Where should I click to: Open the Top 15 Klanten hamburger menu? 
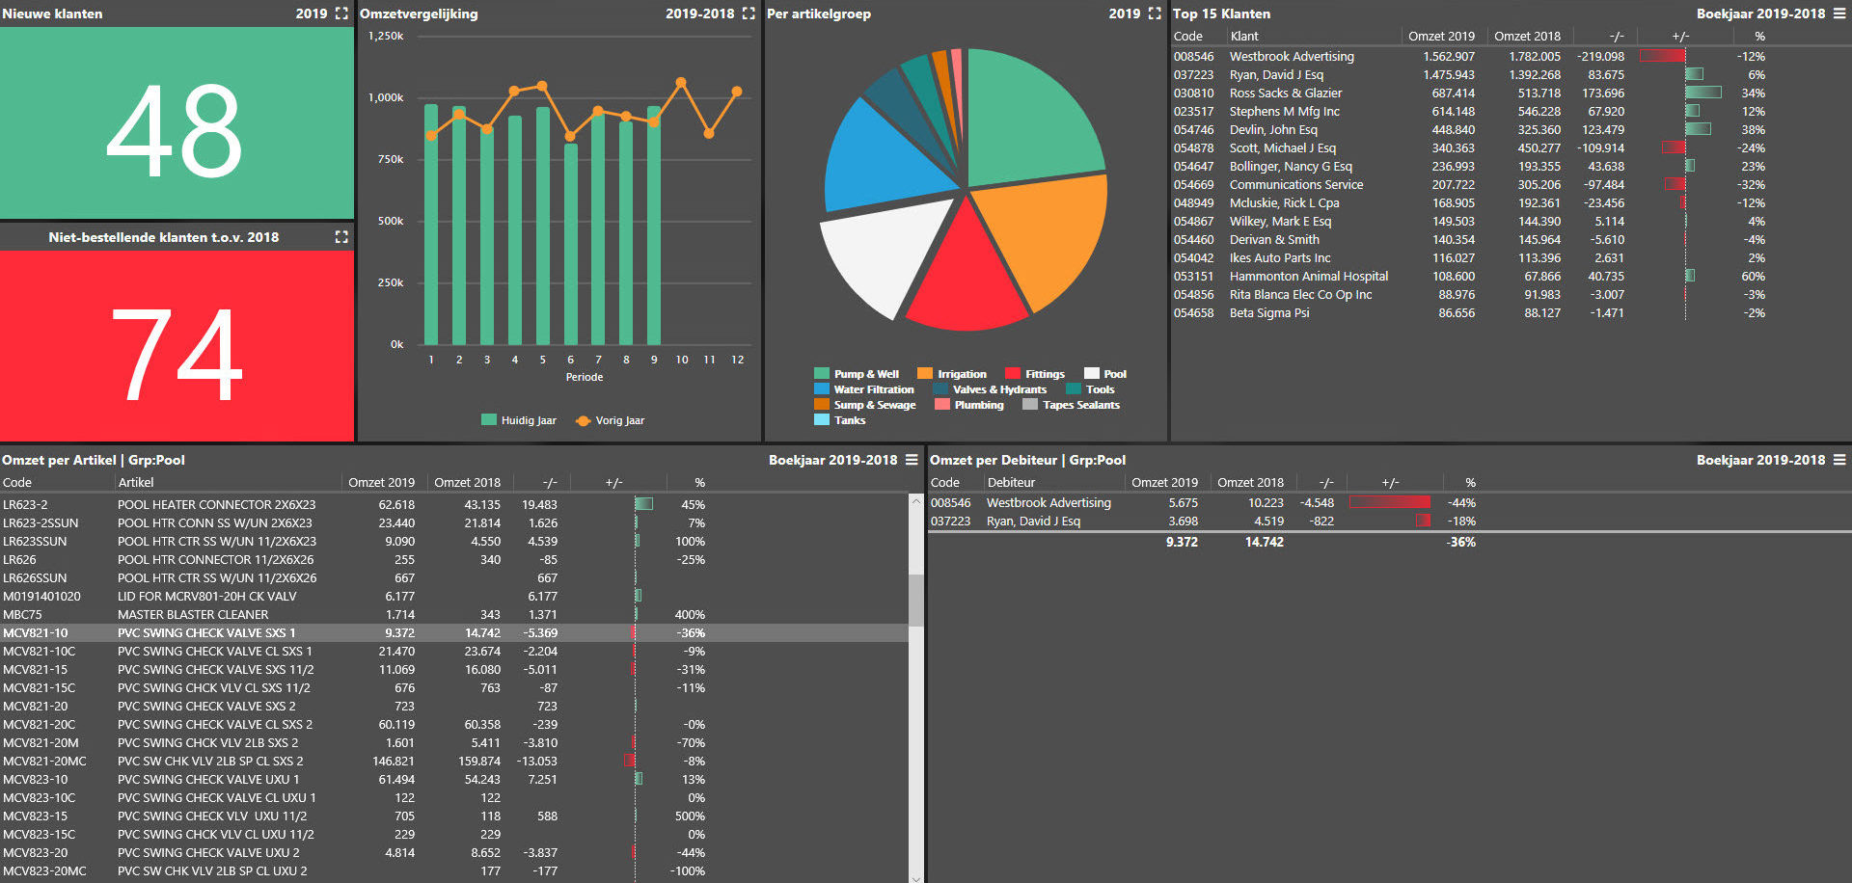click(x=1839, y=13)
